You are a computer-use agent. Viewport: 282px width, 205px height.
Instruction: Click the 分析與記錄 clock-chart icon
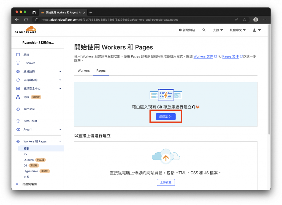click(x=18, y=80)
